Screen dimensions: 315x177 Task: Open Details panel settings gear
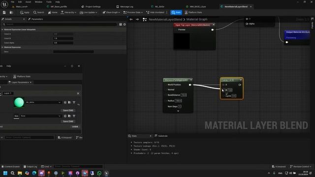(x=125, y=24)
